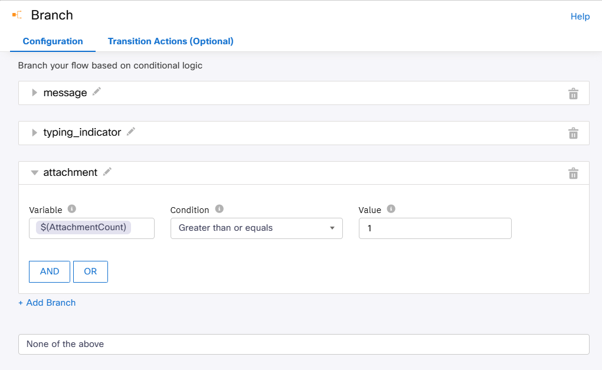The image size is (602, 370).
Task: Show info tooltip for Value field
Action: [x=391, y=209]
